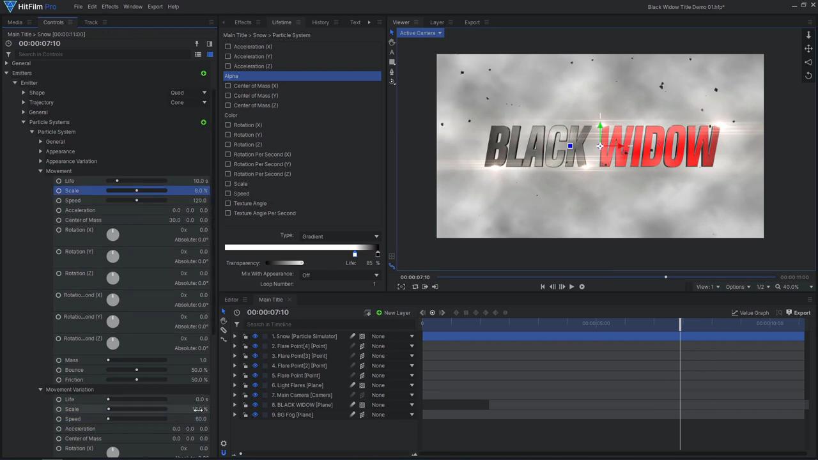Open the Value Graph
The width and height of the screenshot is (818, 460).
750,313
